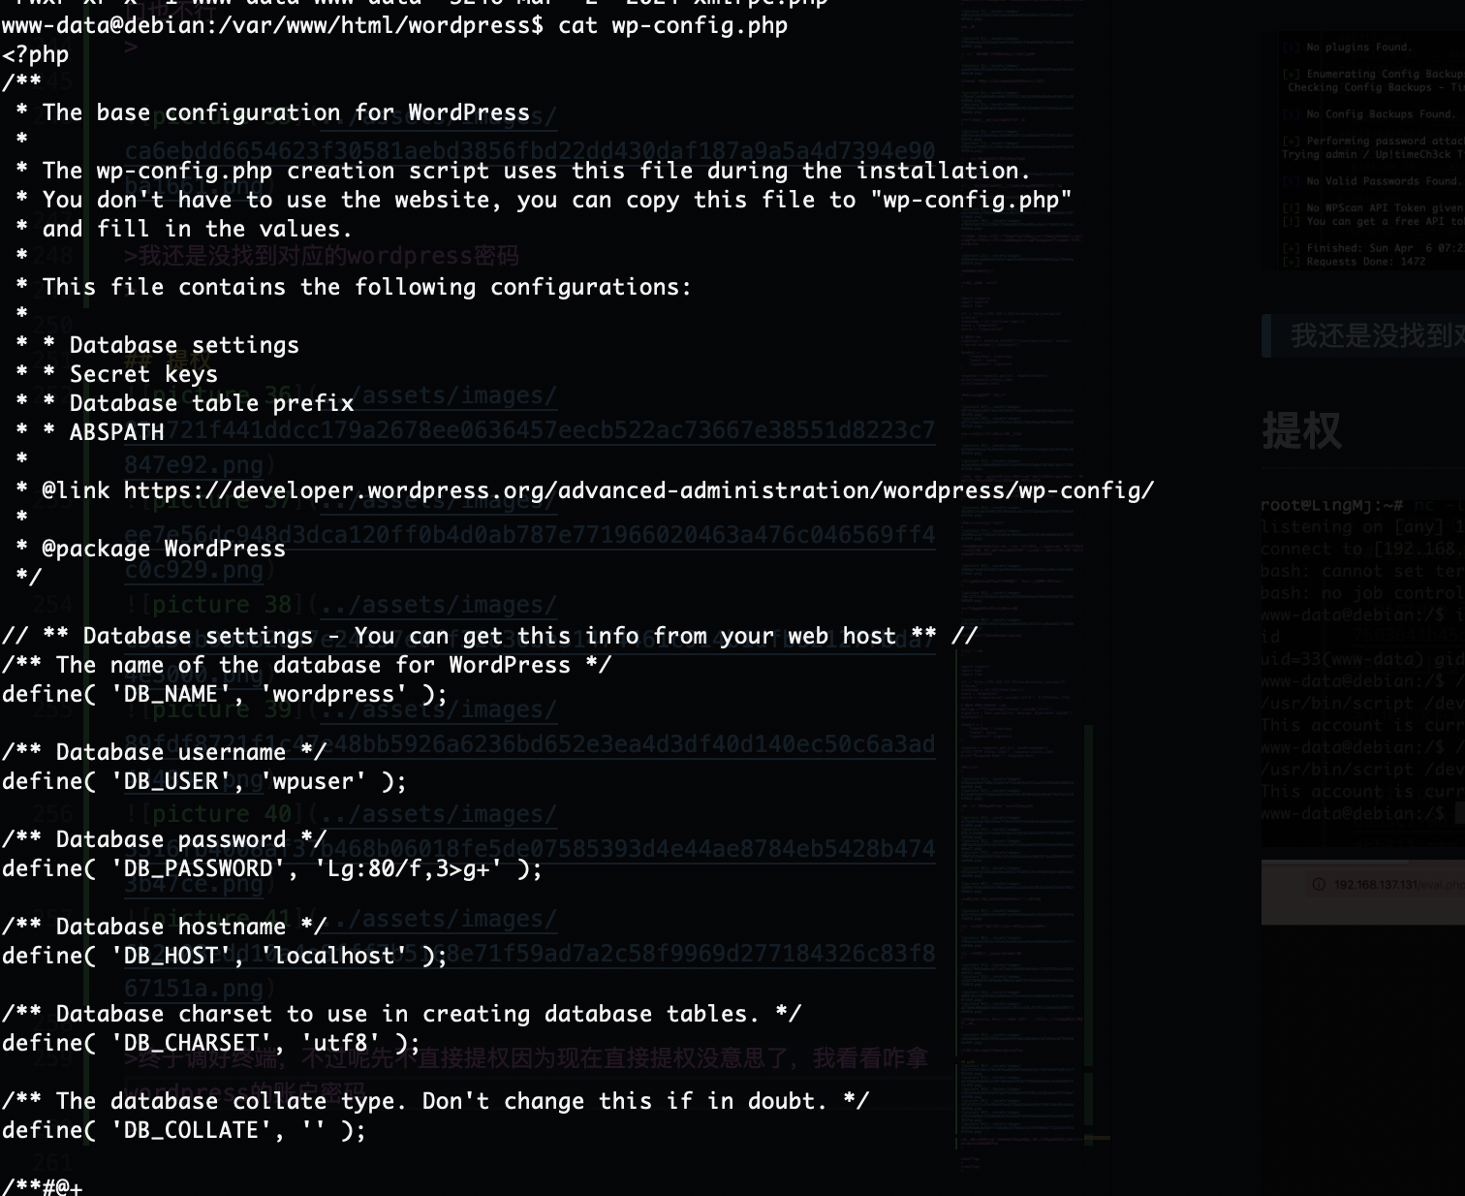Click 'The base configuration for WordPress' comment
This screenshot has width=1465, height=1196.
286,112
